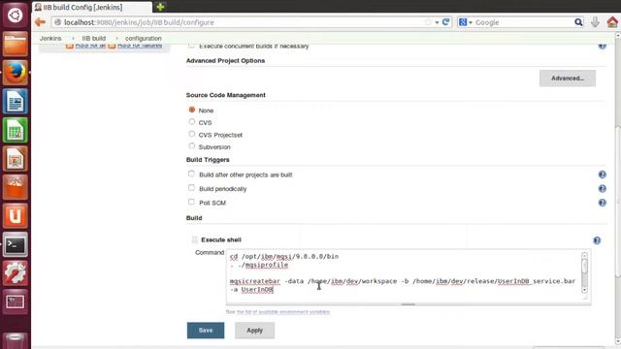Click the page vertical scrollbar
The width and height of the screenshot is (621, 349).
pos(617,202)
